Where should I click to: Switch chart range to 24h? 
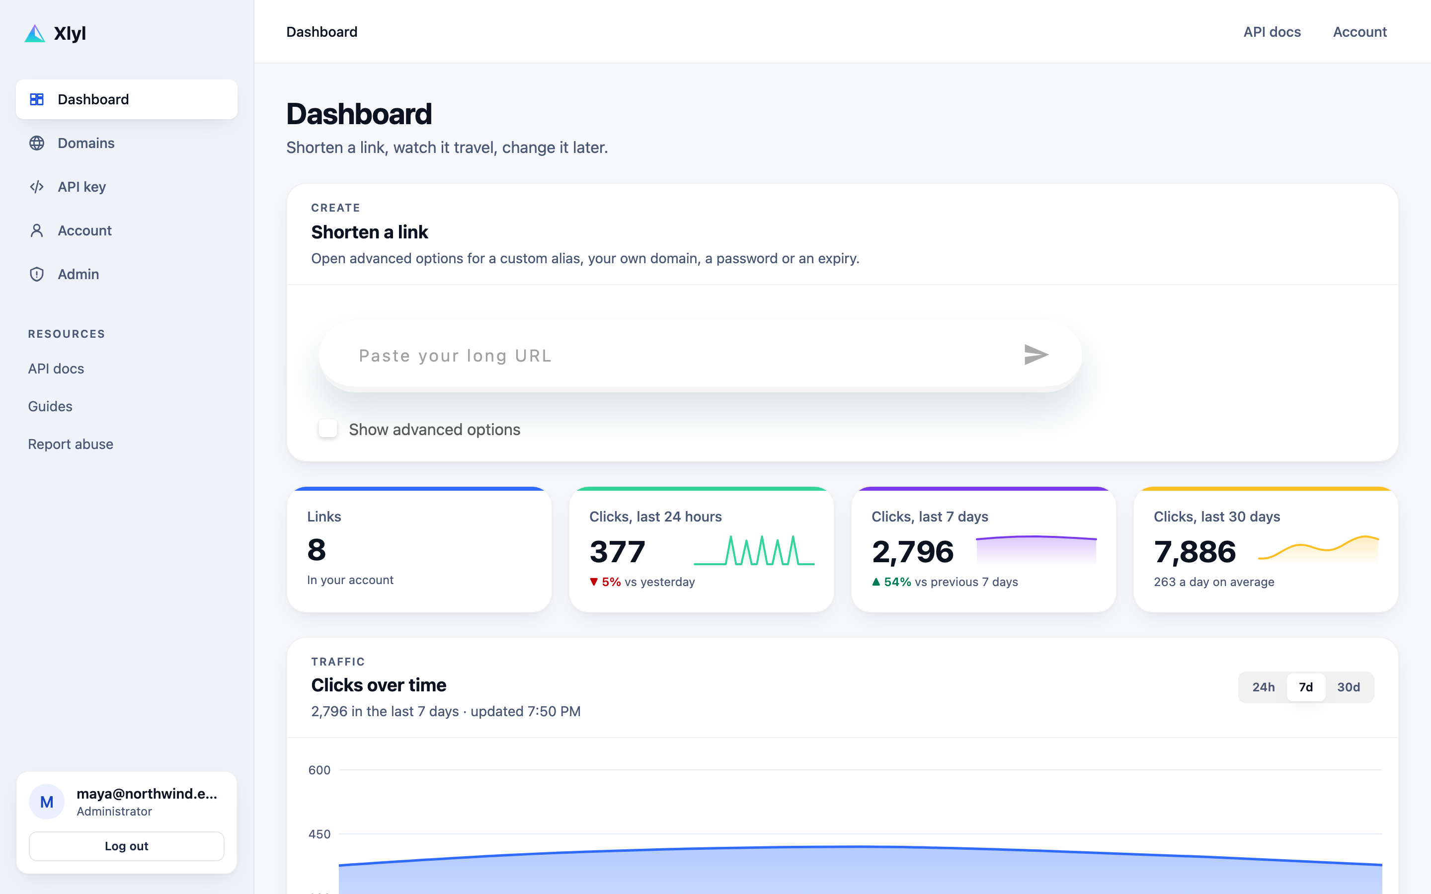pos(1263,687)
